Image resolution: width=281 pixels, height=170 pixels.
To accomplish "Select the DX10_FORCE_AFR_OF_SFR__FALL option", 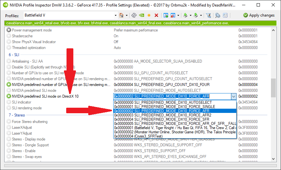I will tap(175, 124).
